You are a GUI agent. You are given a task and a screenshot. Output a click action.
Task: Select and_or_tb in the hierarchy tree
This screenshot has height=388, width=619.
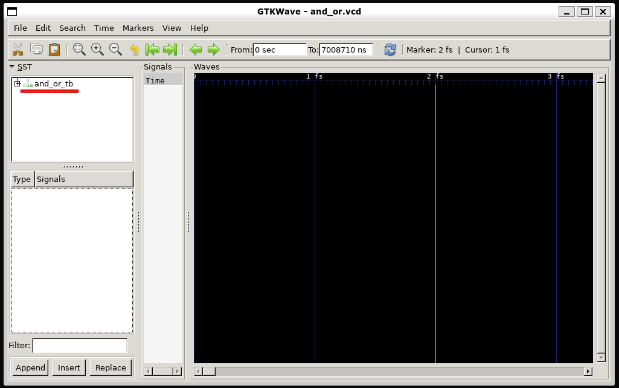coord(54,83)
